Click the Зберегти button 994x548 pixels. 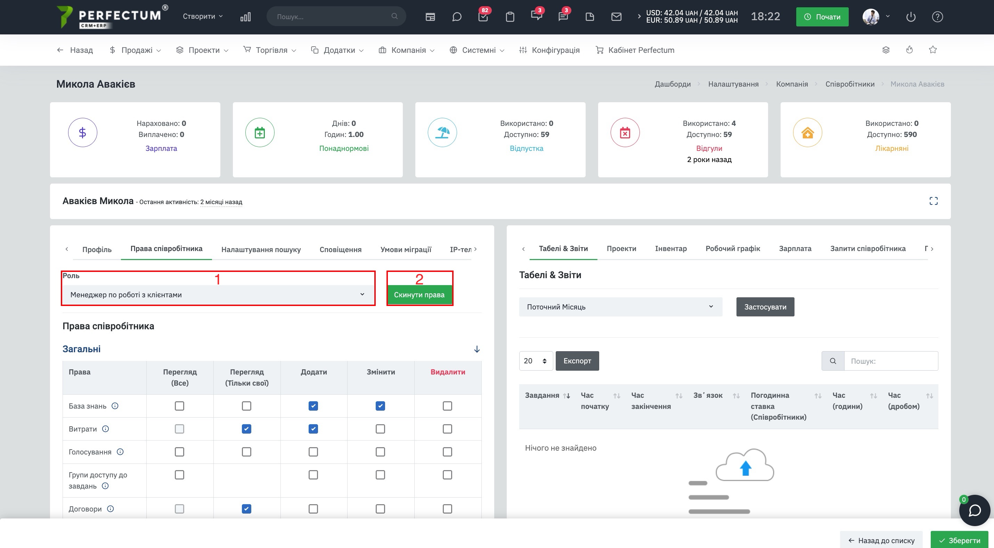pyautogui.click(x=959, y=540)
